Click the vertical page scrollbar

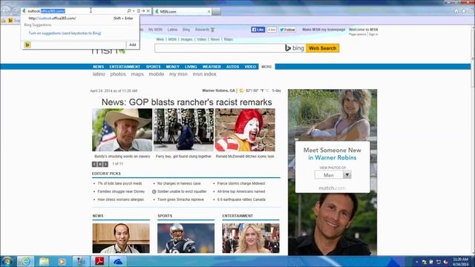coord(473,139)
